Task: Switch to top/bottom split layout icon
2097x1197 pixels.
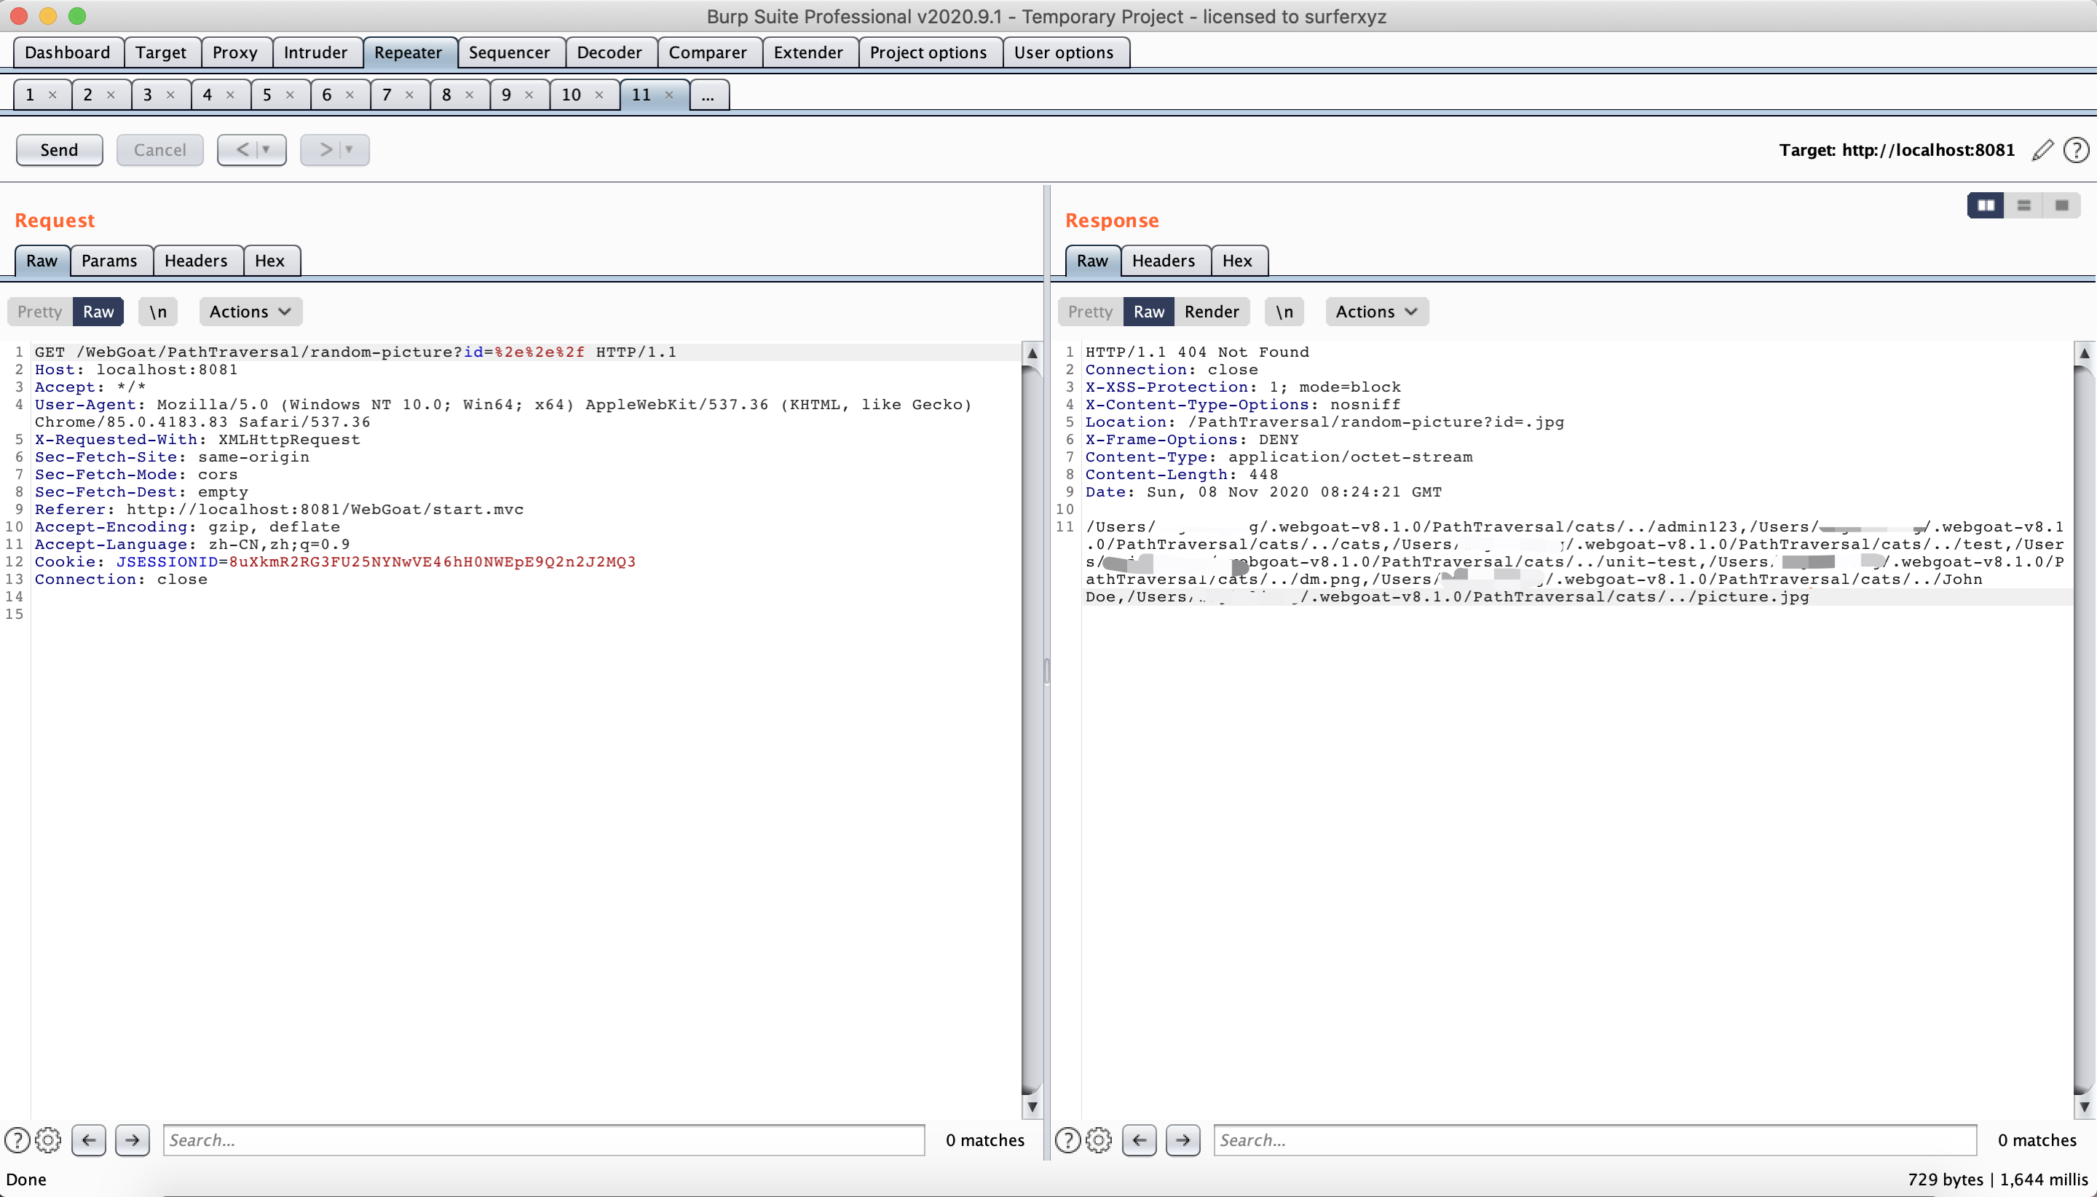Action: point(2023,205)
